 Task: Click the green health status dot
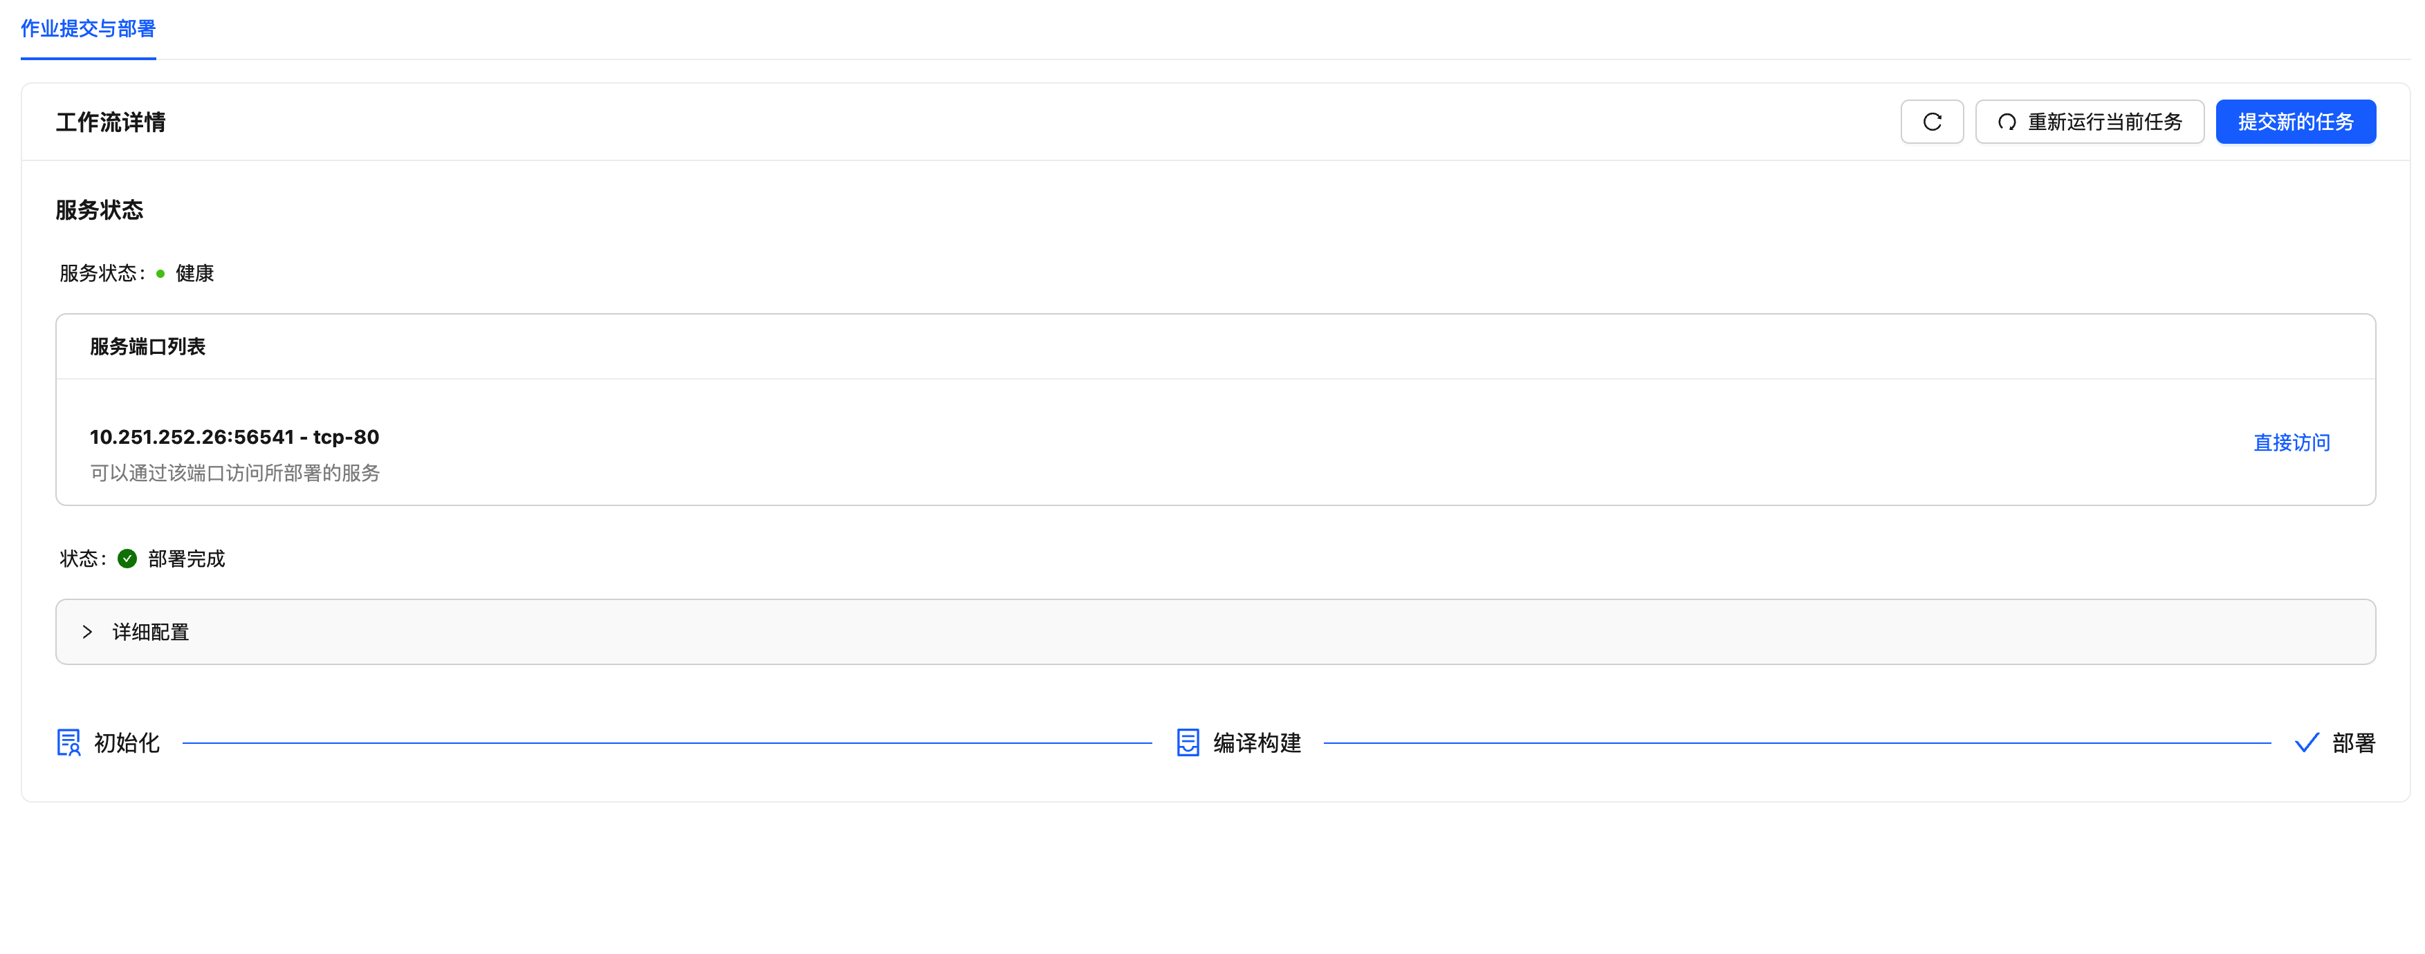pos(160,274)
